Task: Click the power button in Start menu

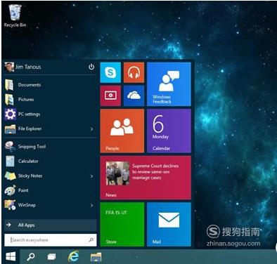Action: [91, 67]
